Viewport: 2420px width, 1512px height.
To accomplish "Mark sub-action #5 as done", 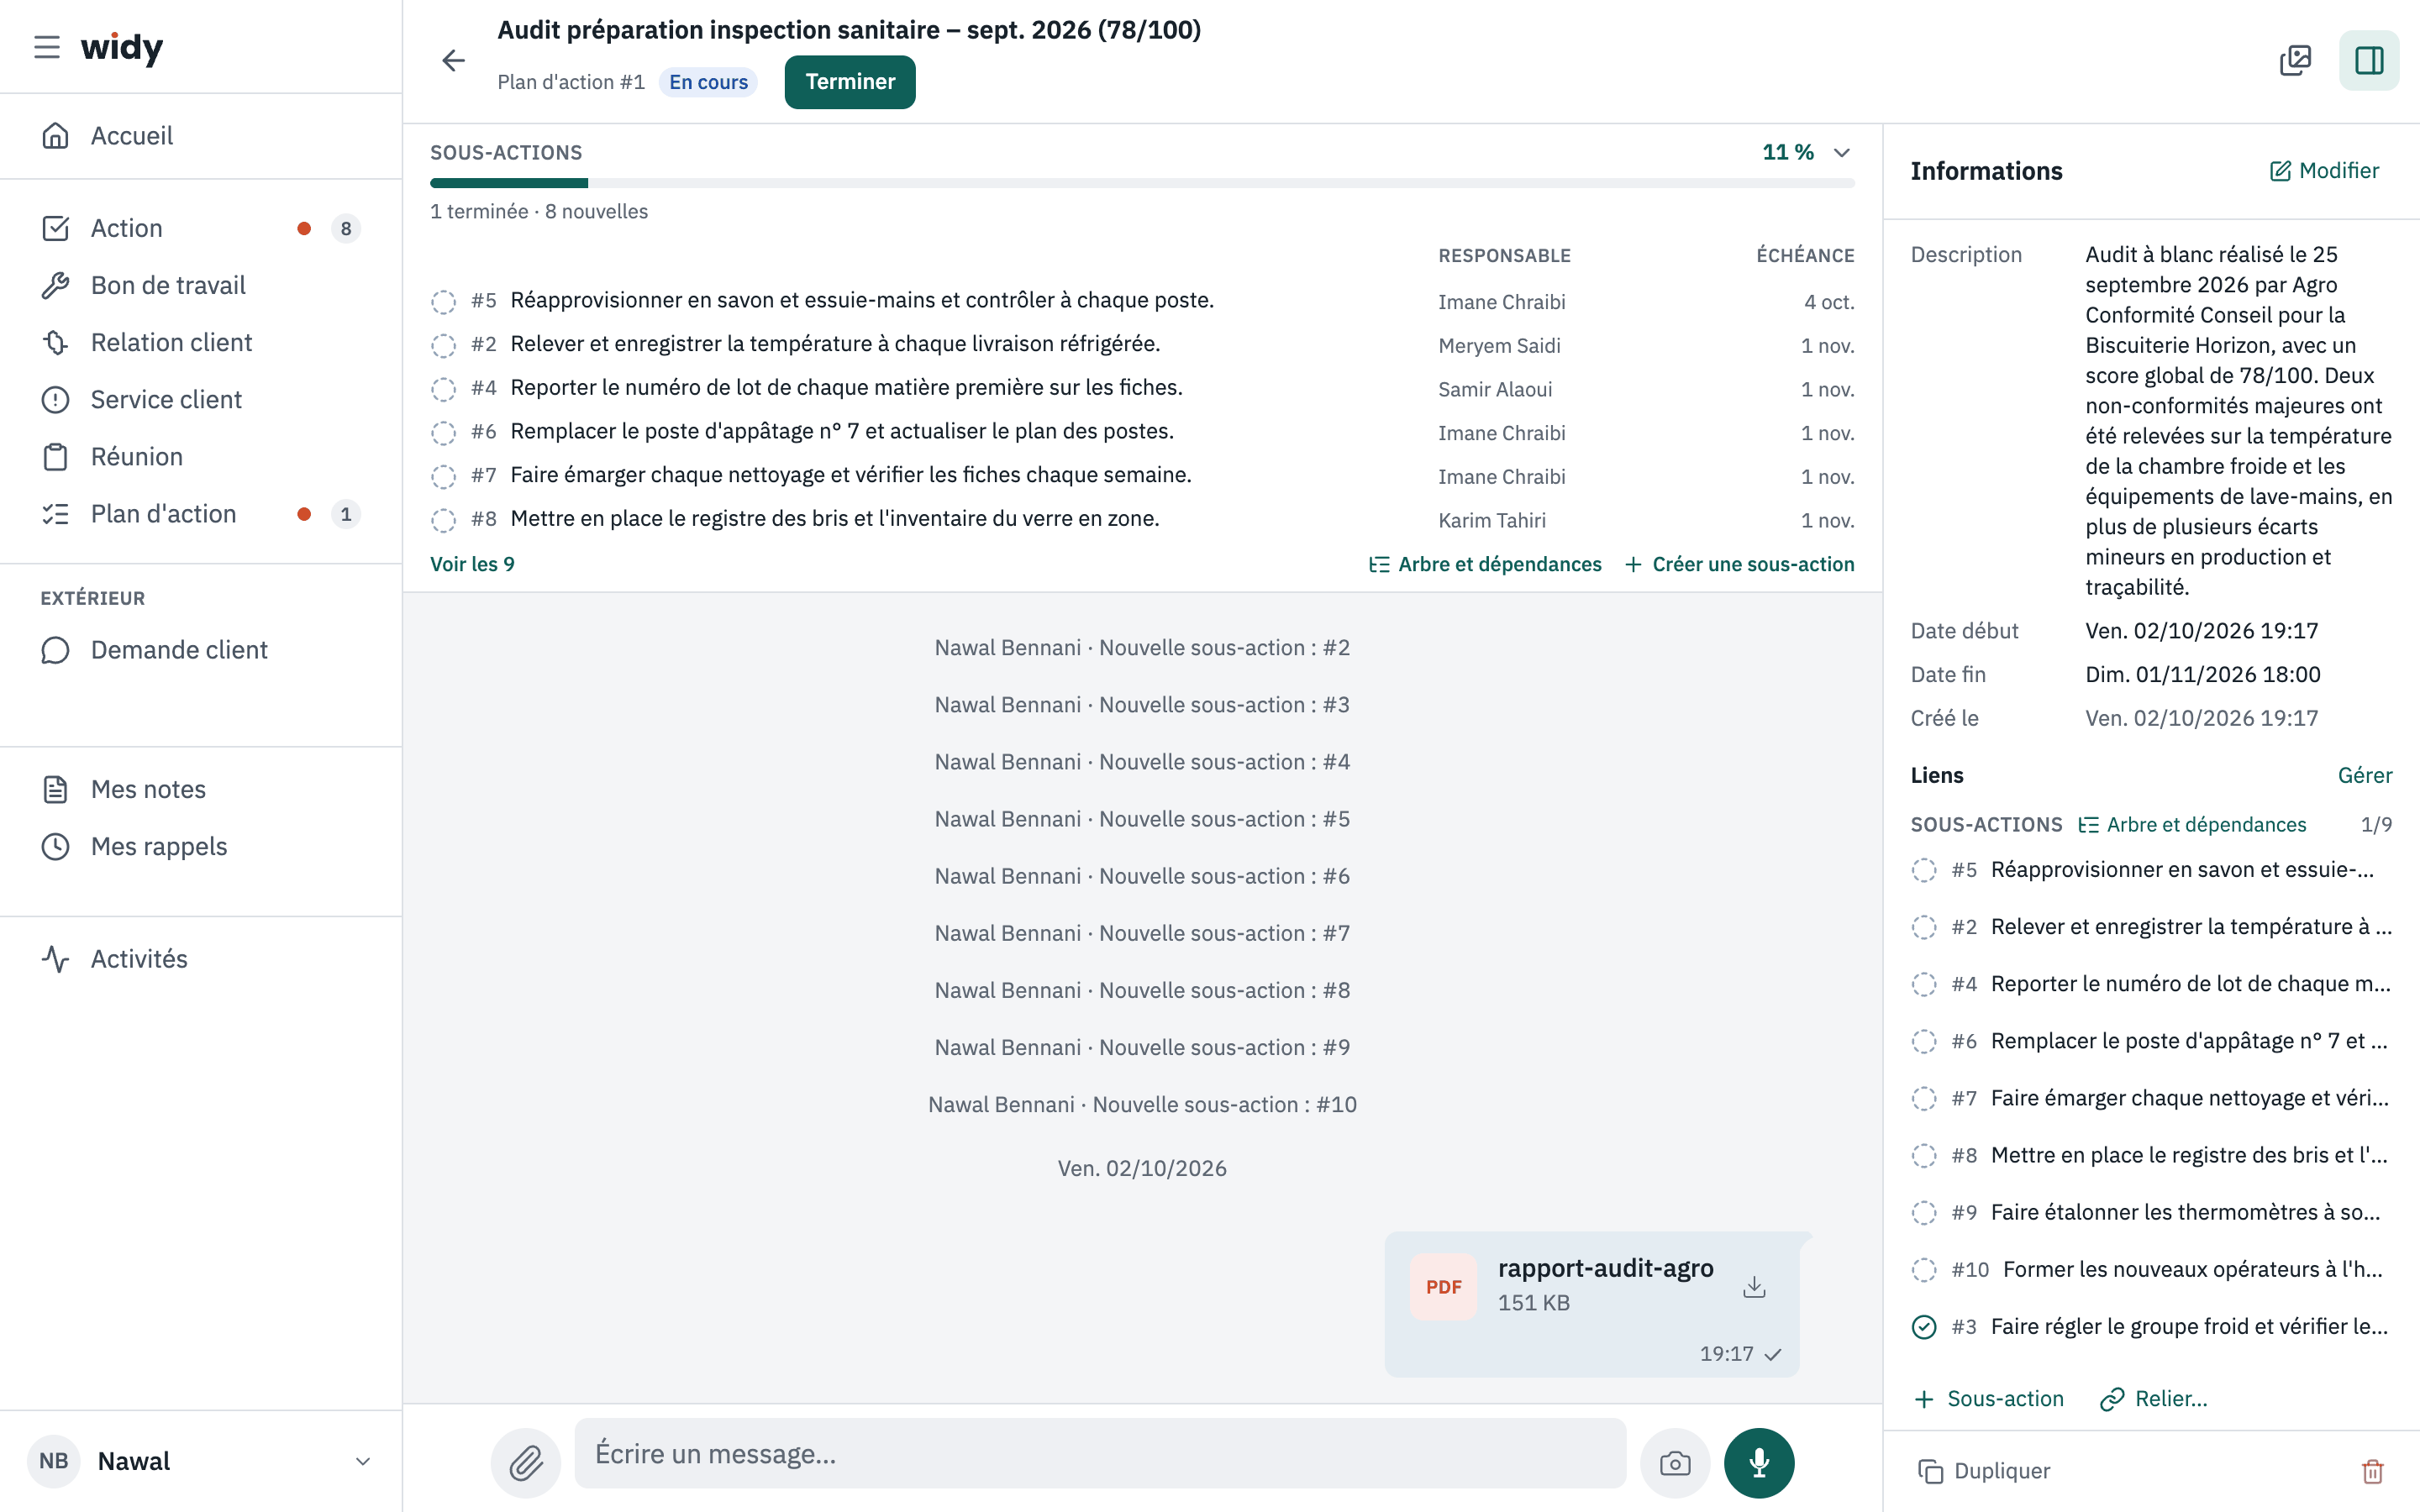I will coord(443,301).
